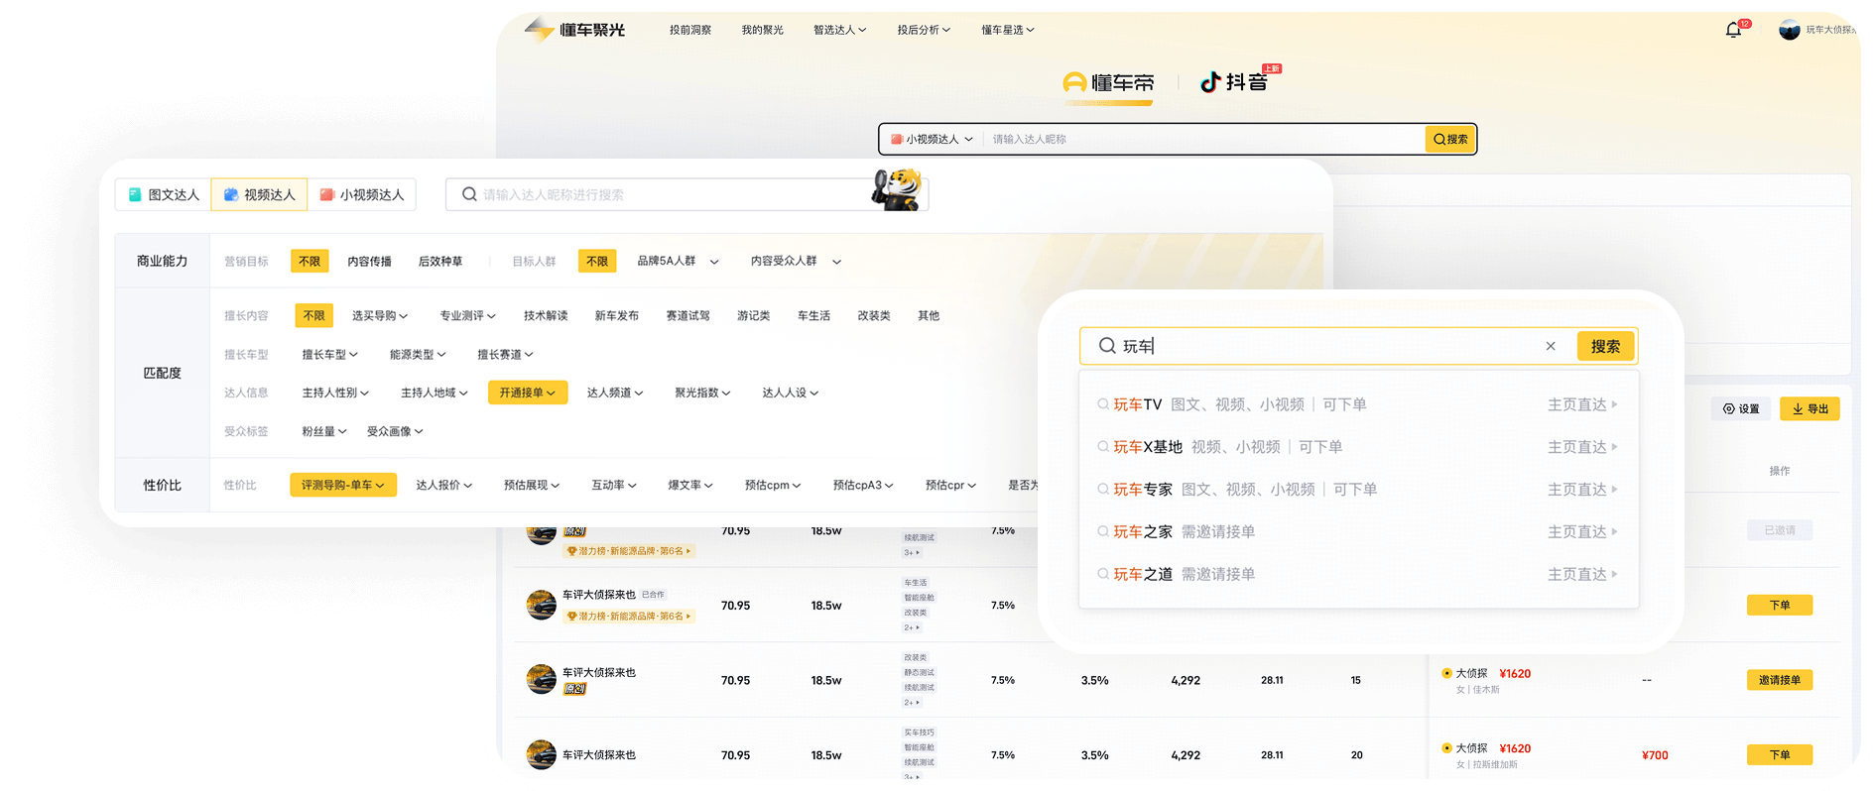Click 搜索 button next to 玩车
Image resolution: width=1873 pixels, height=791 pixels.
tap(1605, 346)
